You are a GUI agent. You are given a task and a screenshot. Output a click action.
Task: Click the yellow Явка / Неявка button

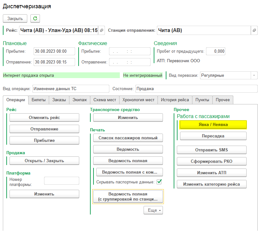[213, 125]
